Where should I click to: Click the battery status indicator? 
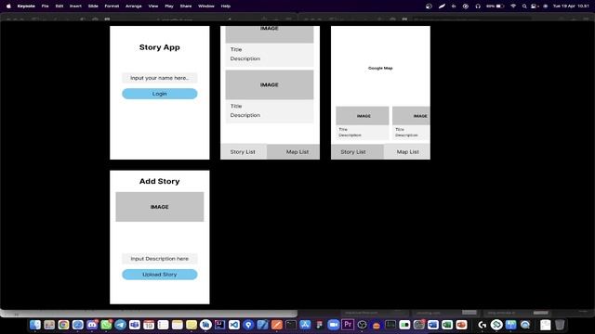(x=496, y=6)
